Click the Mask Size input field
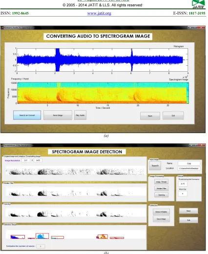Image resolution: width=208 pixels, height=254 pixels. pos(183,194)
